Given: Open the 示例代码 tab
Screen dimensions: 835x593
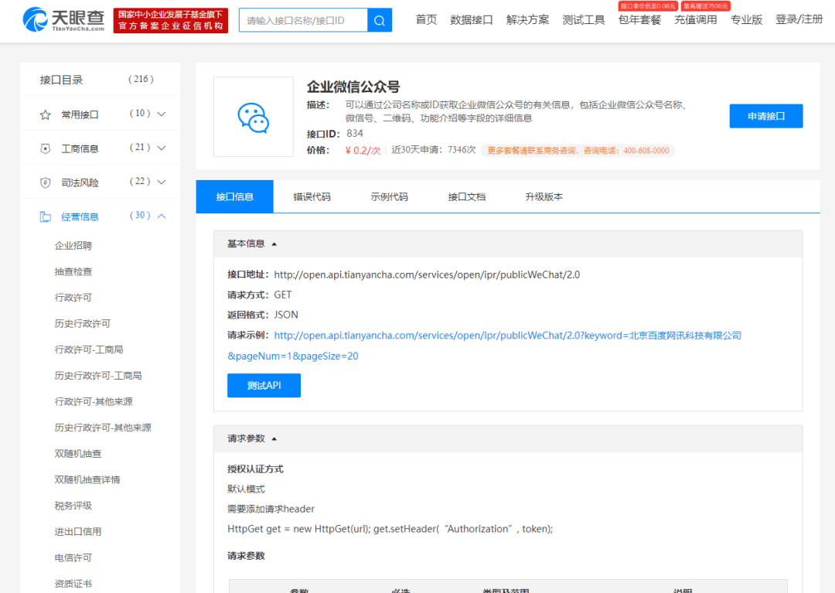Looking at the screenshot, I should pos(389,196).
